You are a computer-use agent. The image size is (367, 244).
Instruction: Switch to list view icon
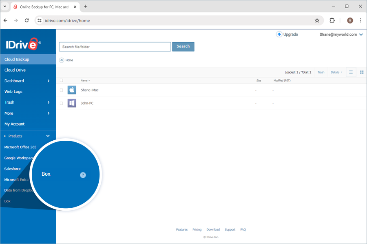coord(351,72)
